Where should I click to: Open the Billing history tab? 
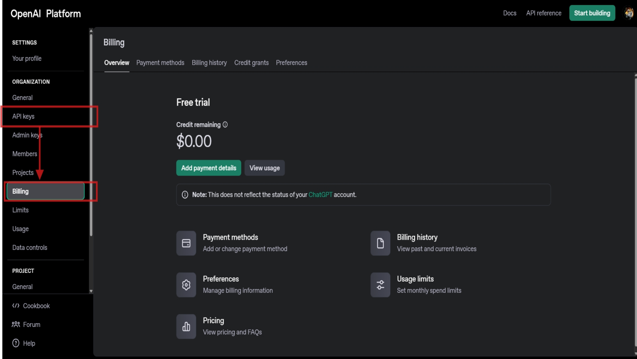(209, 63)
